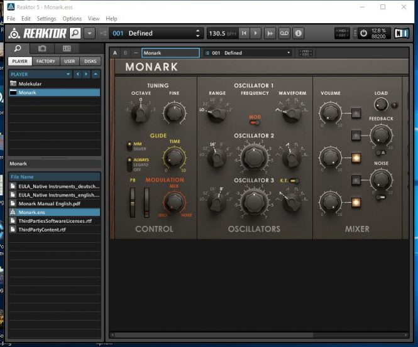Toggle the Noise type switch below knob

tap(381, 197)
